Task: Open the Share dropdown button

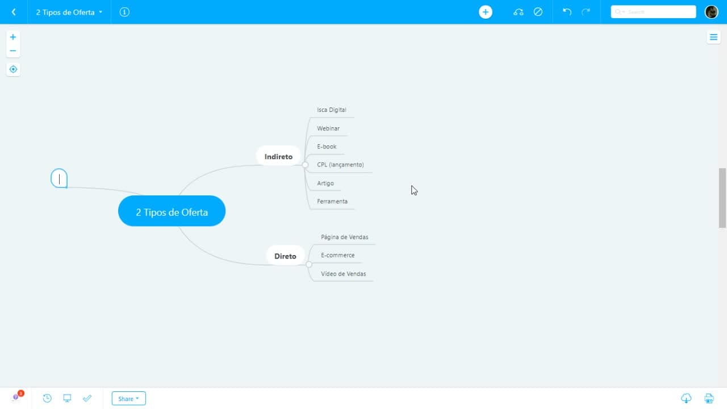Action: [x=129, y=399]
